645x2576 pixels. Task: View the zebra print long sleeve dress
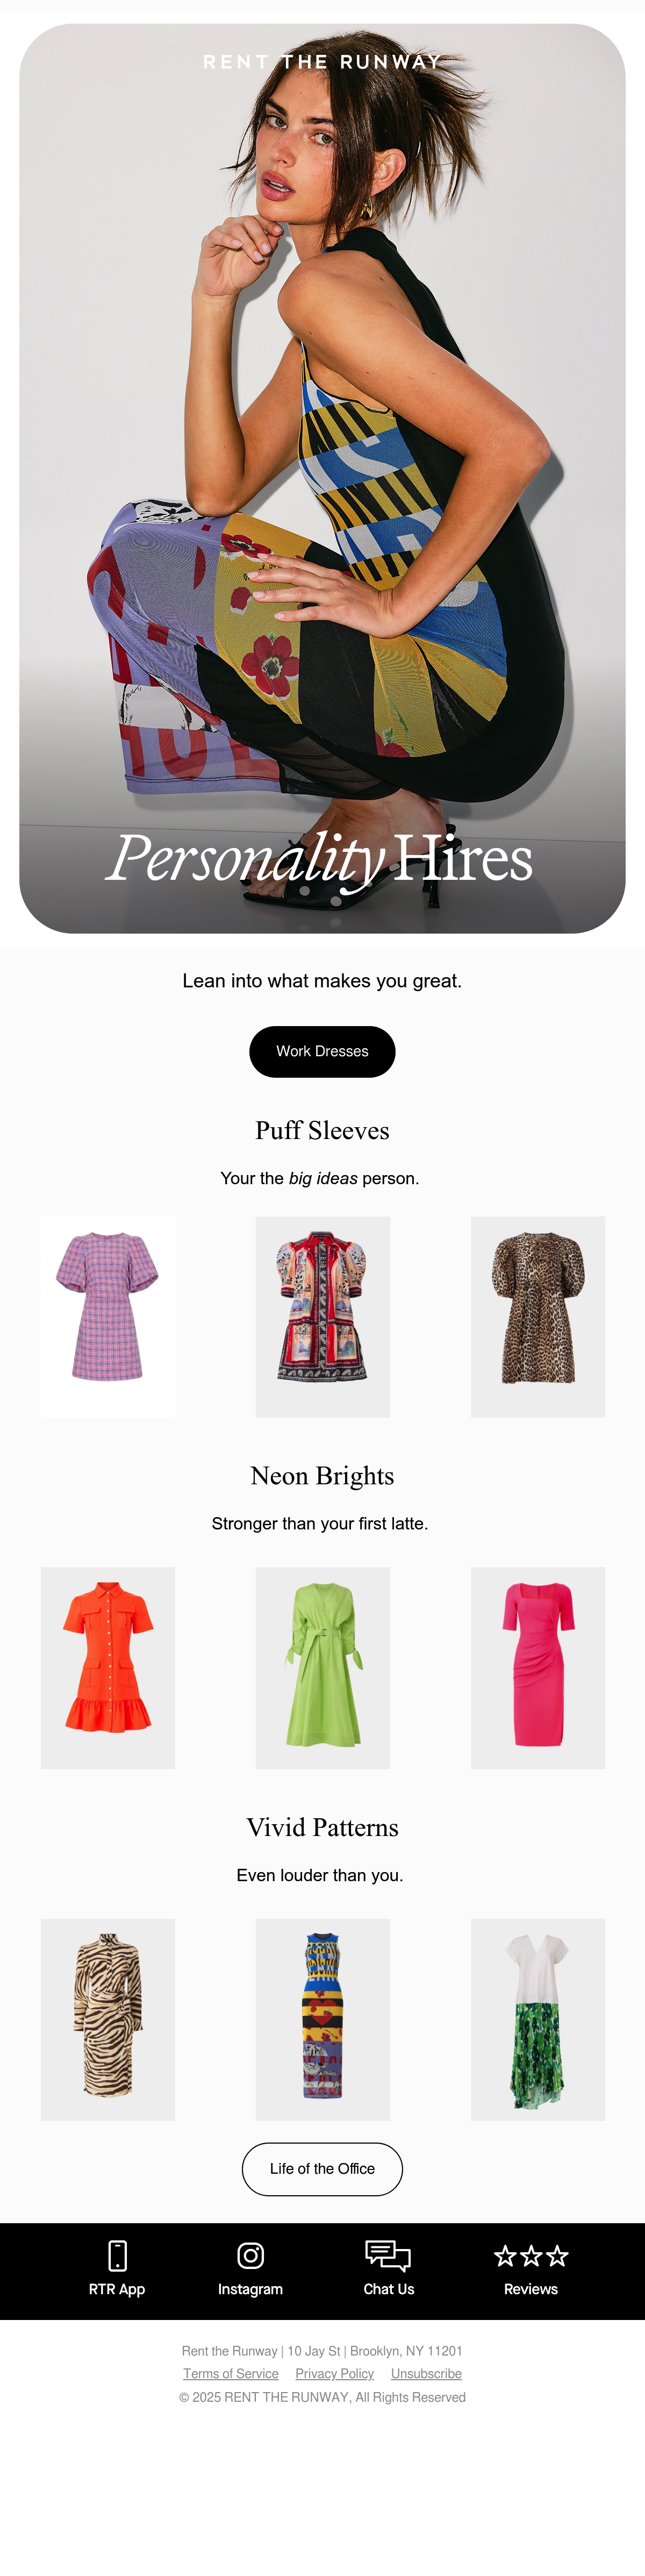pos(108,2019)
